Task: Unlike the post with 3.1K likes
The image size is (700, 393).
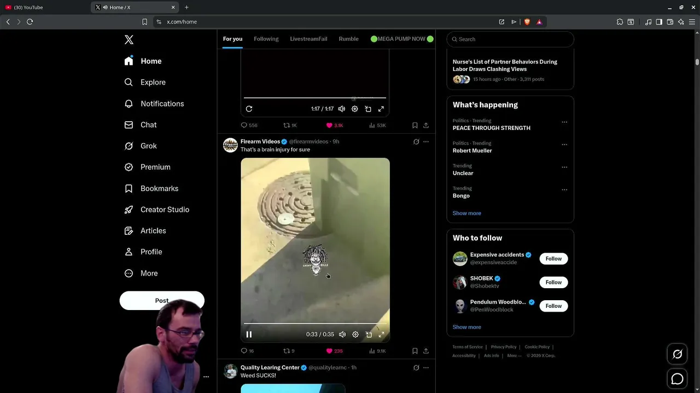Action: click(335, 125)
